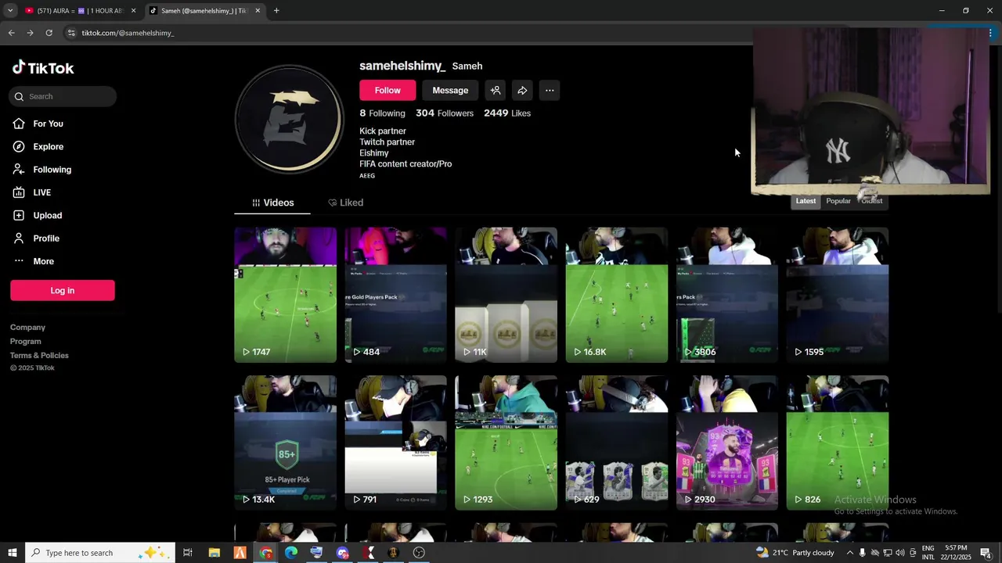Click the Message button on the profile
The width and height of the screenshot is (1002, 563).
pyautogui.click(x=450, y=91)
